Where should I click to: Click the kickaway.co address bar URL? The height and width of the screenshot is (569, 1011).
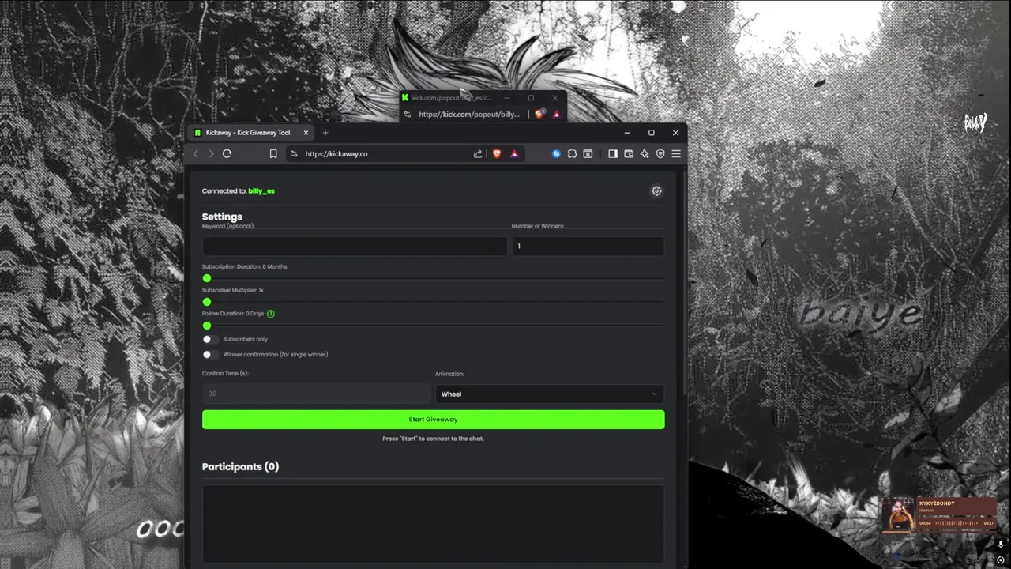(336, 154)
